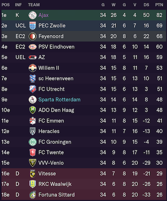Select the Willem II crest
The width and height of the screenshot is (167, 201).
(33, 68)
